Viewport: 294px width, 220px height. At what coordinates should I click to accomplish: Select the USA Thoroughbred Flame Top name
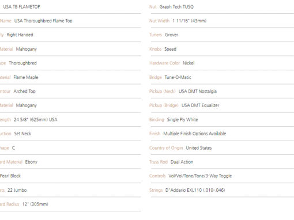point(43,21)
